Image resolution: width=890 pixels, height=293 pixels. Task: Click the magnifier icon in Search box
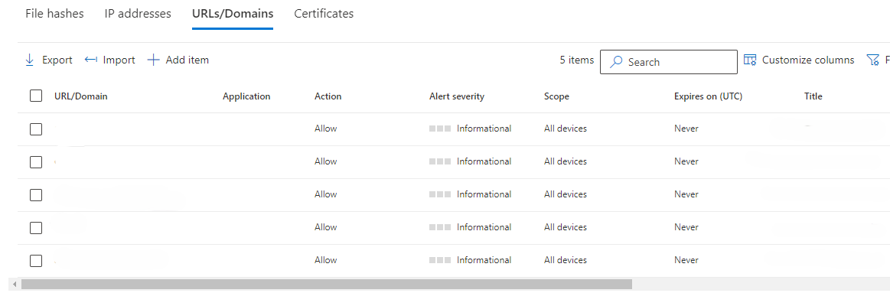point(616,62)
